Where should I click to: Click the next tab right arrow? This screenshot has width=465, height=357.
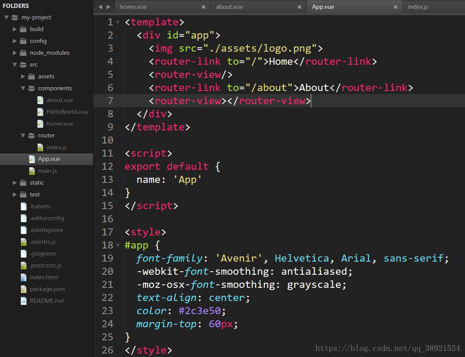click(109, 7)
